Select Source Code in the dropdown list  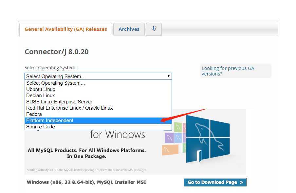98,127
